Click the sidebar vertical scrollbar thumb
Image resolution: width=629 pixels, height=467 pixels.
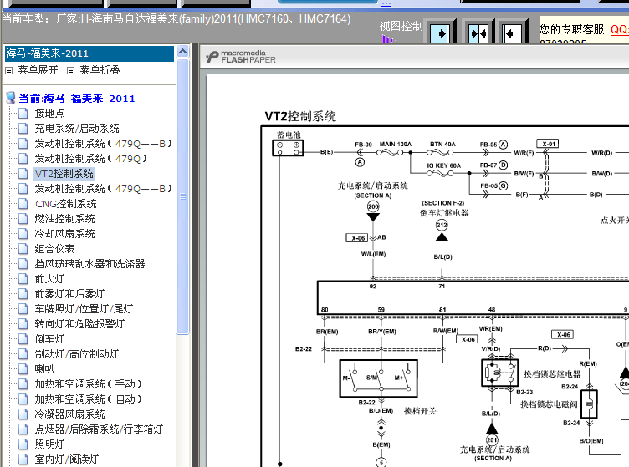[x=182, y=196]
